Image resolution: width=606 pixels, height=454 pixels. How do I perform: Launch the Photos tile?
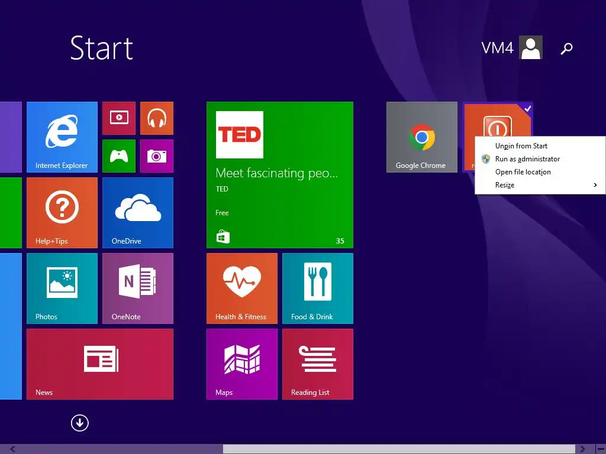click(x=62, y=288)
